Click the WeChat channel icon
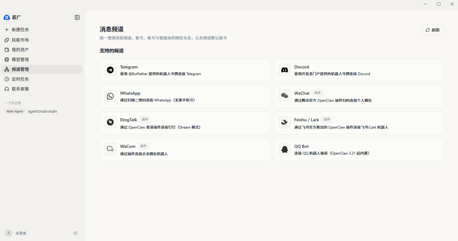 [284, 96]
